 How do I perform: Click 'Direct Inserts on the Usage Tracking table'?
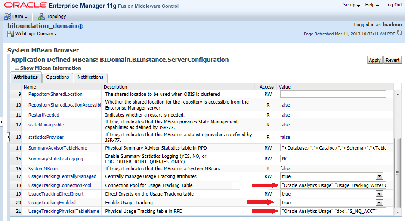pyautogui.click(x=149, y=194)
